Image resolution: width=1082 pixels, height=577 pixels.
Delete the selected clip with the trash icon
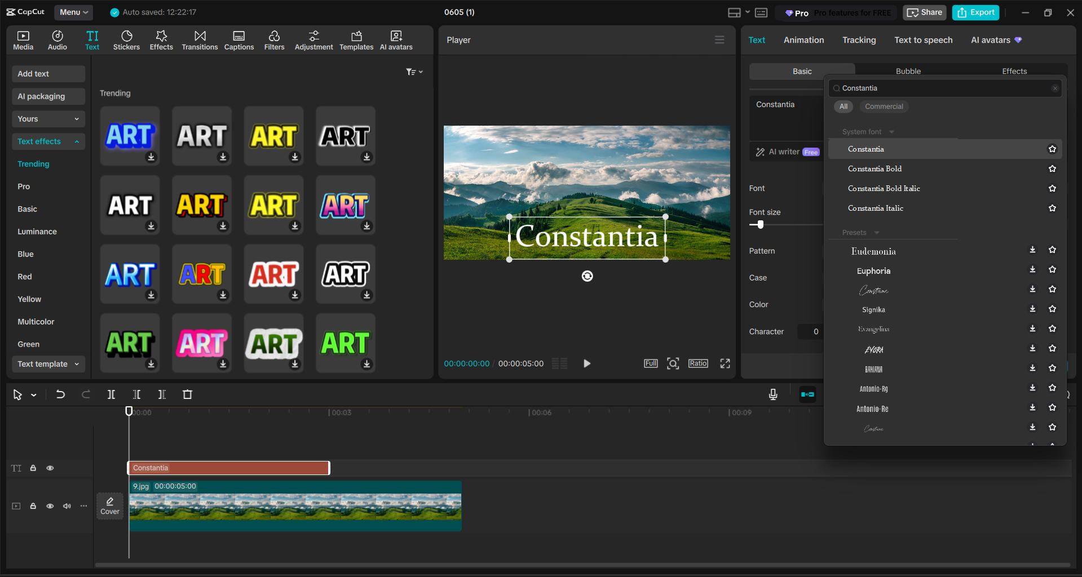tap(187, 394)
